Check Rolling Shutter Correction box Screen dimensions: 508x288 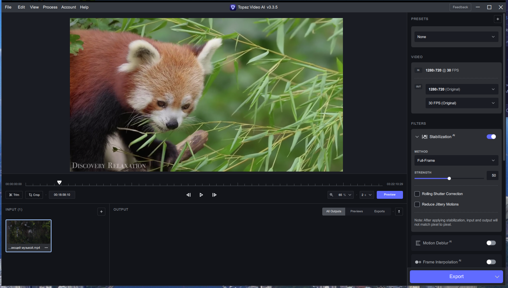pos(417,194)
